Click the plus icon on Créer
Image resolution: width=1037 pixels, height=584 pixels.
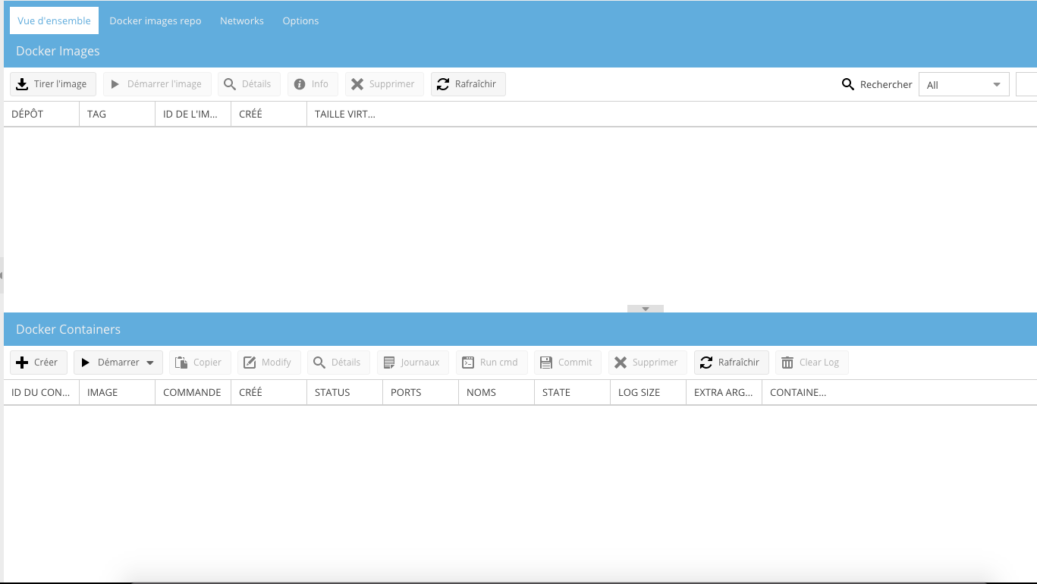(x=22, y=363)
